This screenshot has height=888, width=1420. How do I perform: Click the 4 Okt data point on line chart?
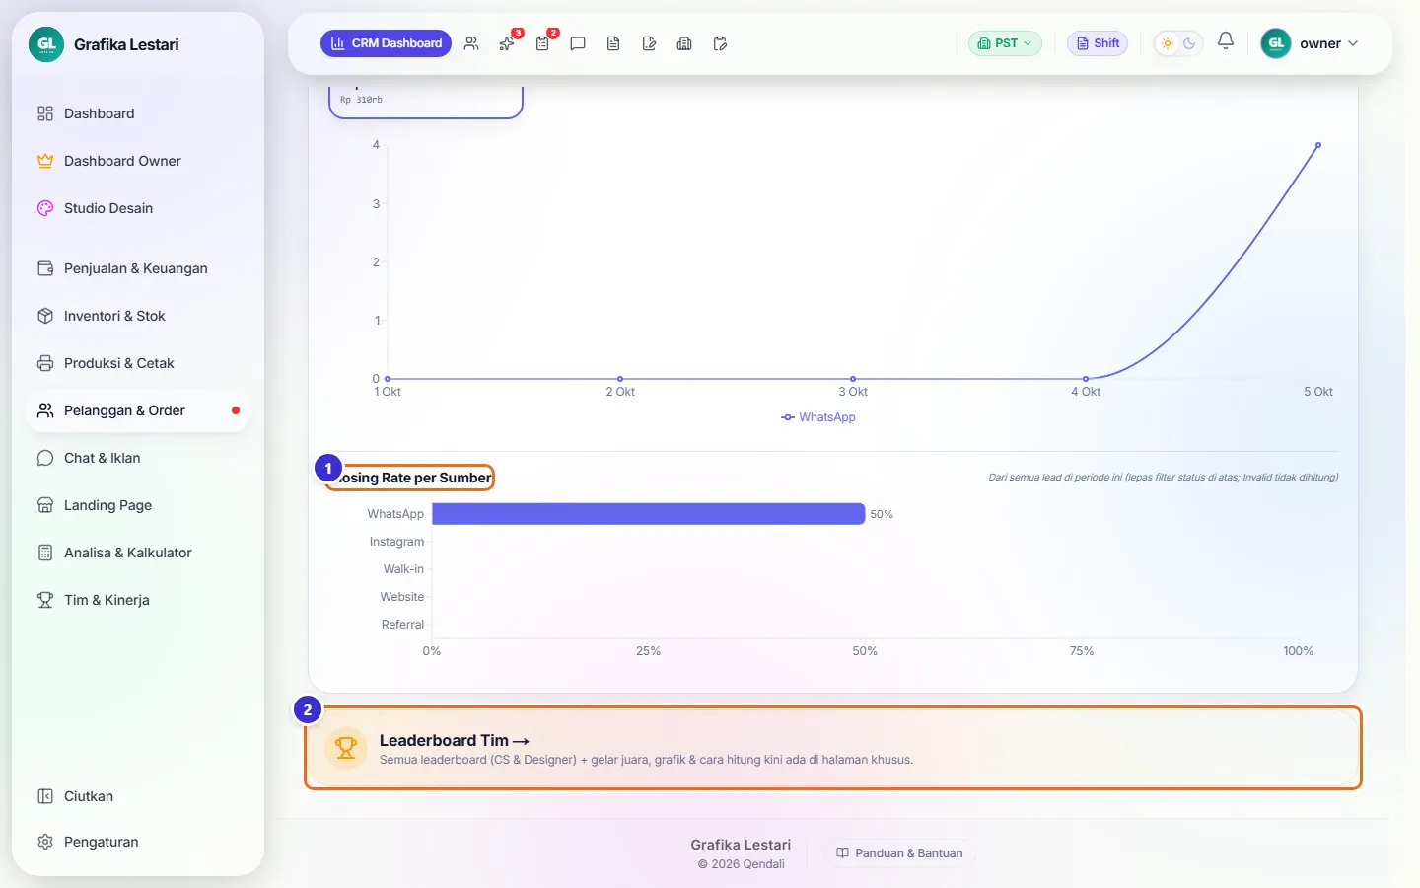1086,379
